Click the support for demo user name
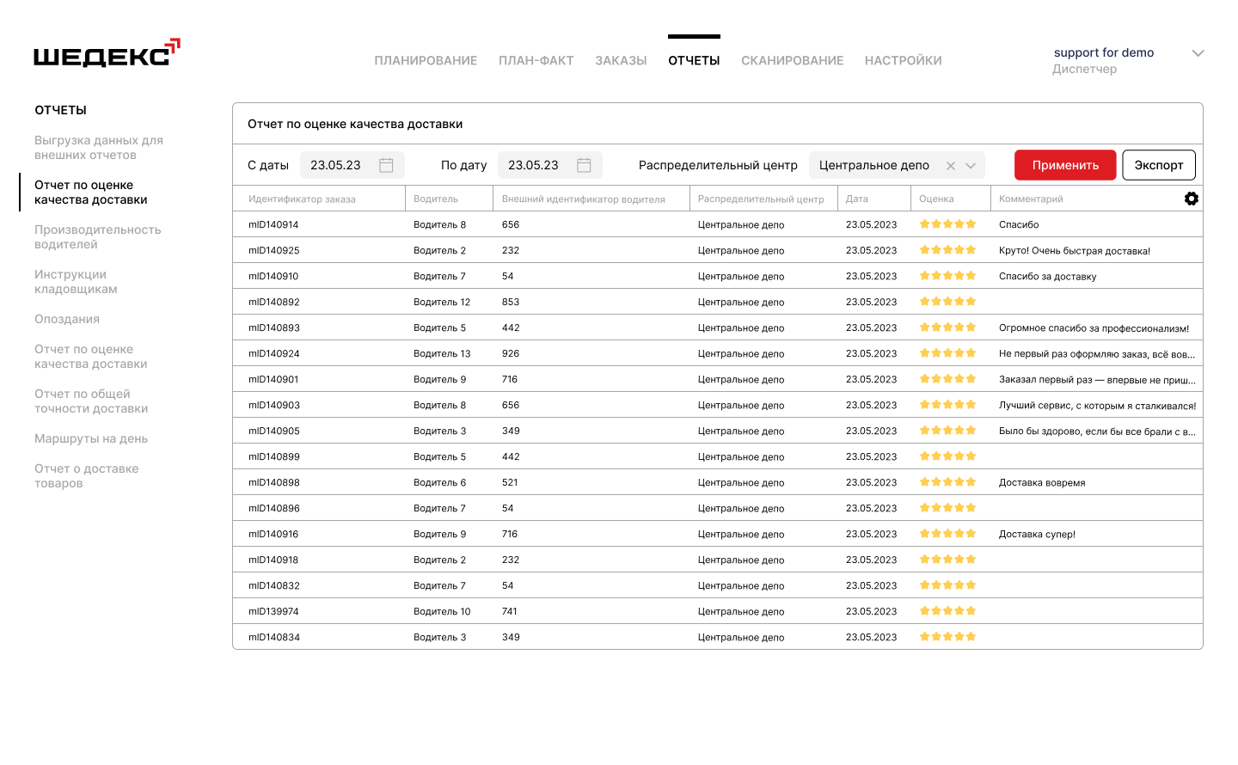Image resolution: width=1238 pixels, height=765 pixels. pyautogui.click(x=1104, y=52)
